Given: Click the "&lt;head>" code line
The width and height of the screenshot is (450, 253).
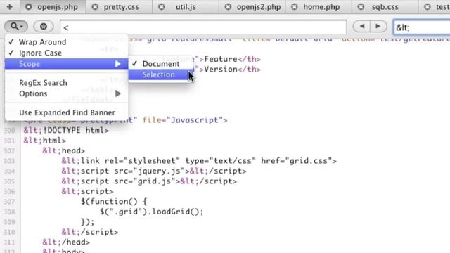Looking at the screenshot, I should (x=64, y=150).
